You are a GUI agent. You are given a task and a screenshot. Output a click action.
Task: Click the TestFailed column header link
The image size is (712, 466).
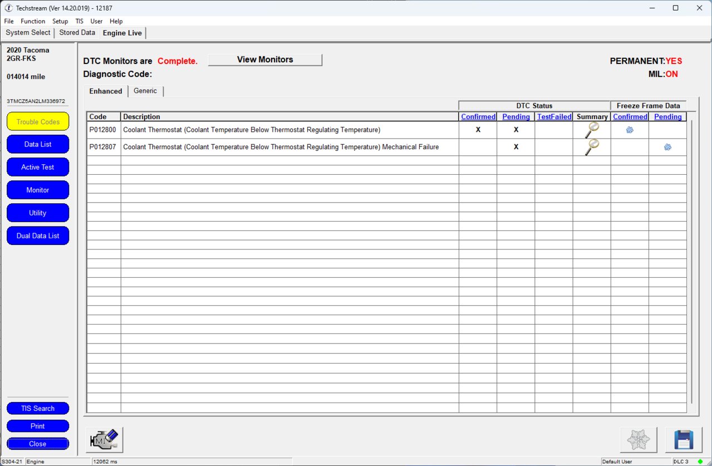point(554,117)
